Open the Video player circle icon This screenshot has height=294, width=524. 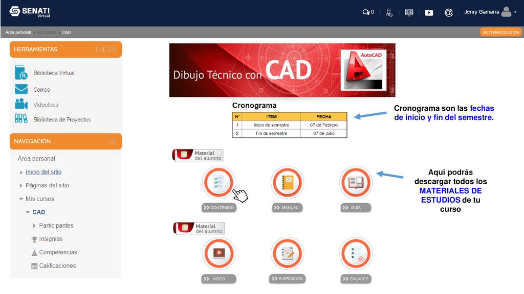pos(219,253)
